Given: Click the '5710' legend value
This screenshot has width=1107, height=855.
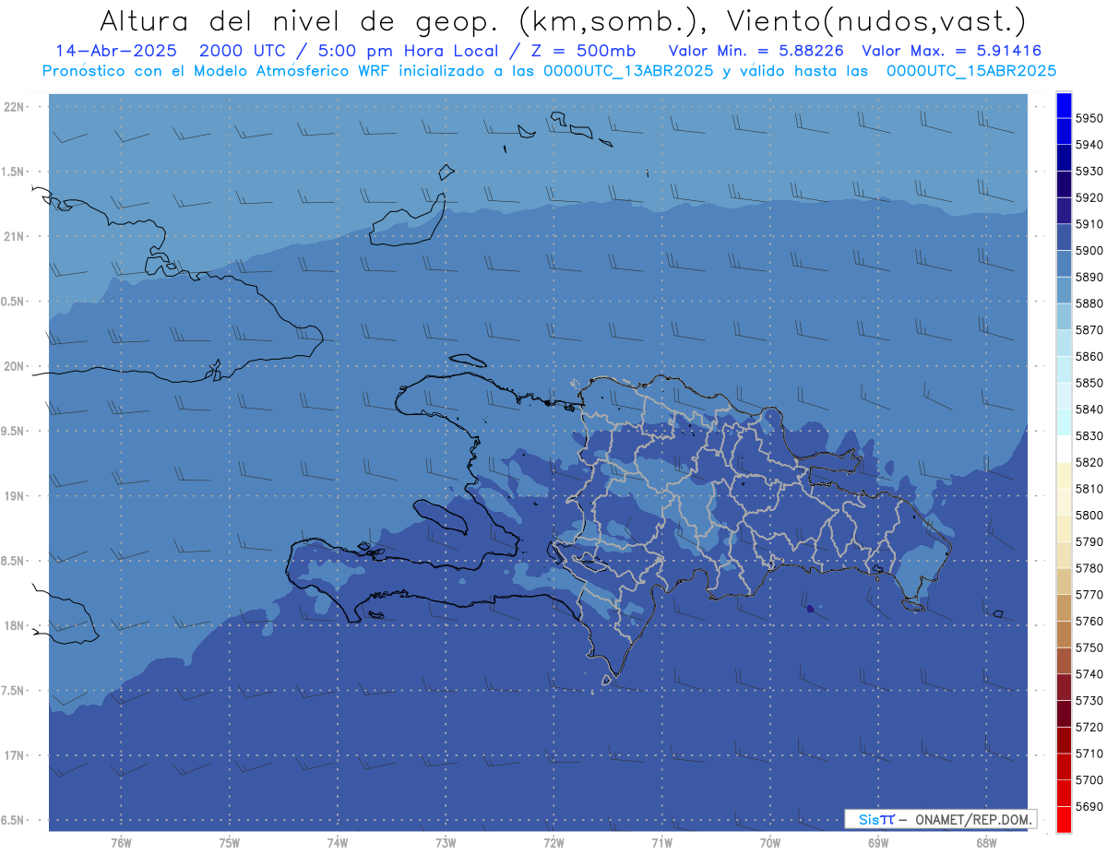Looking at the screenshot, I should pos(1089,754).
